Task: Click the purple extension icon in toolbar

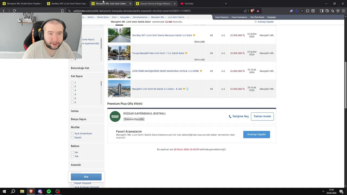Action: pos(291,11)
